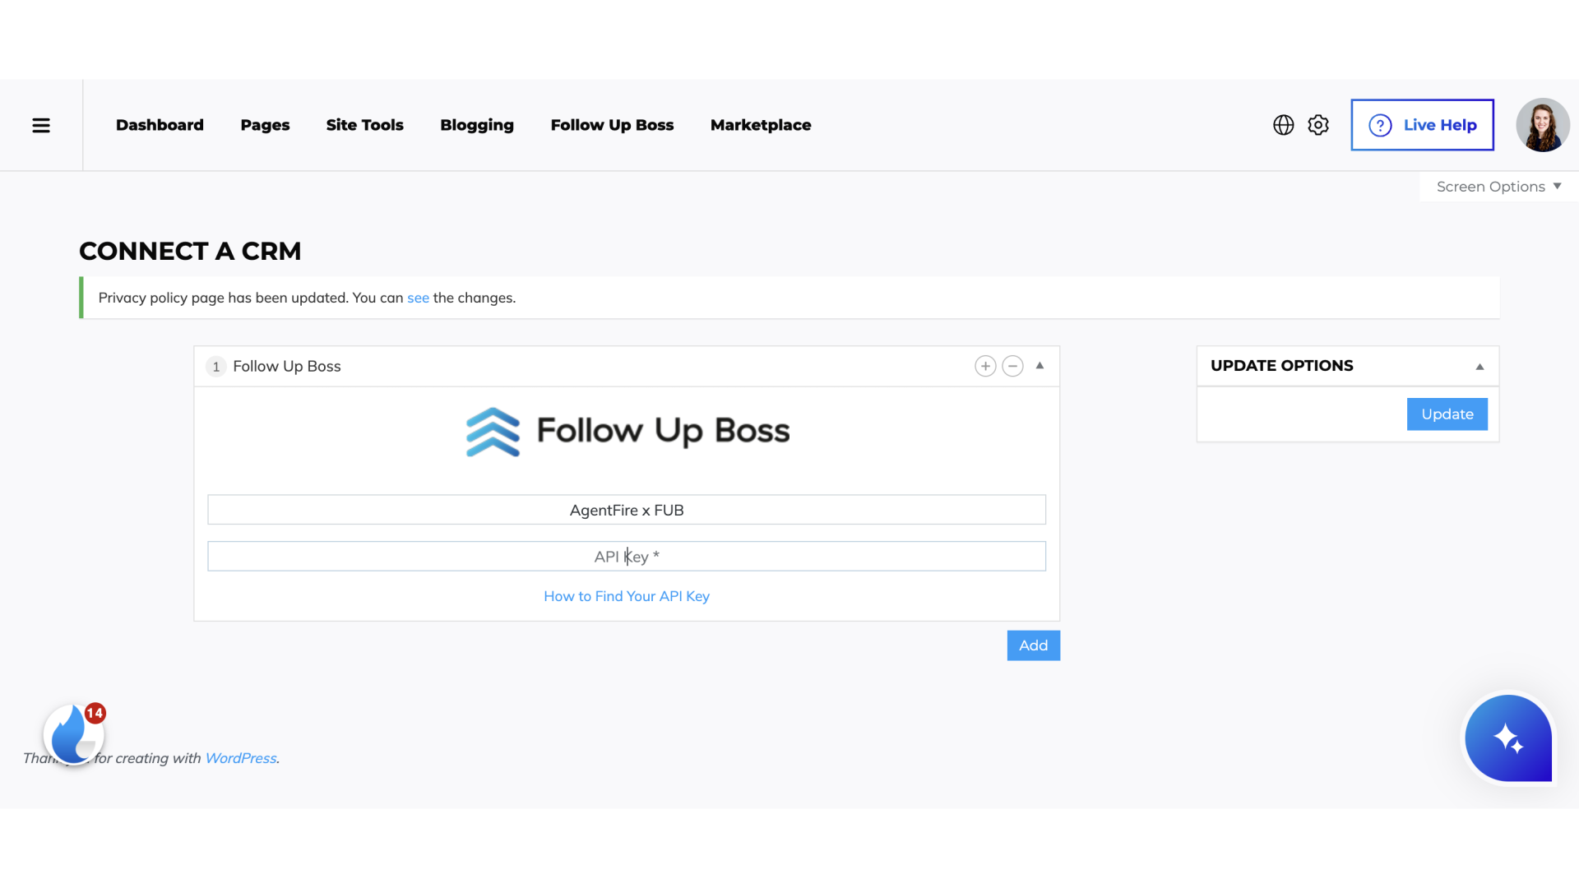Click the globe/language icon
Viewport: 1579px width, 888px height.
pos(1283,123)
